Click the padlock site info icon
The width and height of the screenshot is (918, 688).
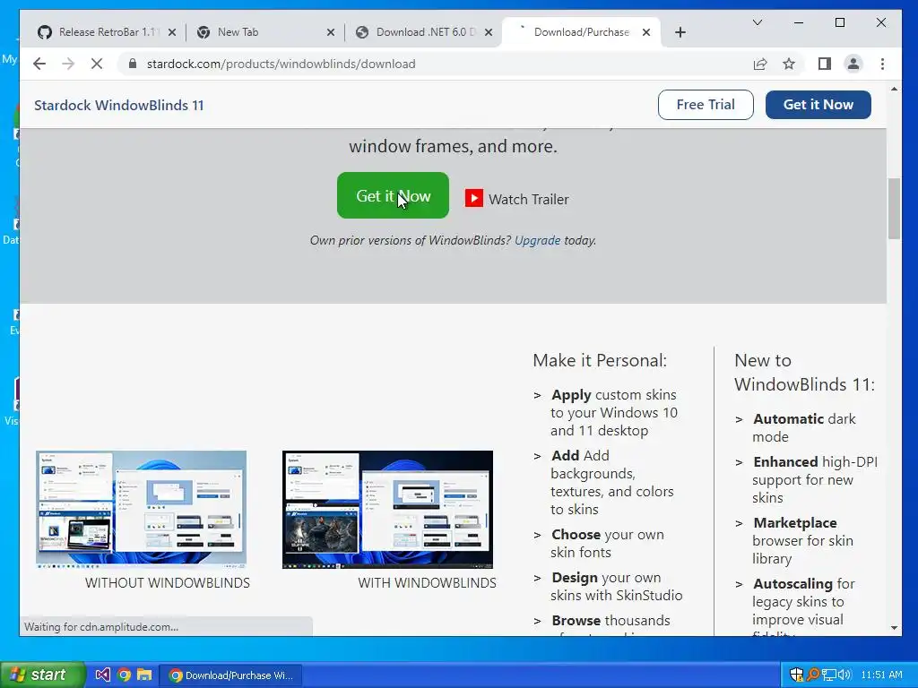point(133,64)
